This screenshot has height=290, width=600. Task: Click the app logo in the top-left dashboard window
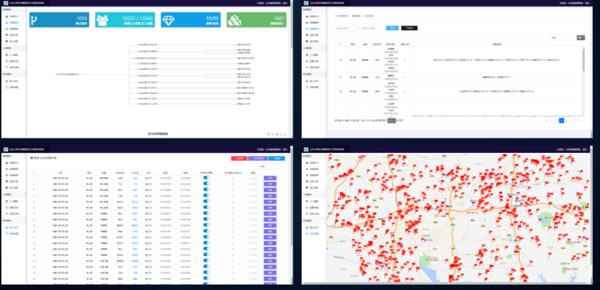click(5, 3)
